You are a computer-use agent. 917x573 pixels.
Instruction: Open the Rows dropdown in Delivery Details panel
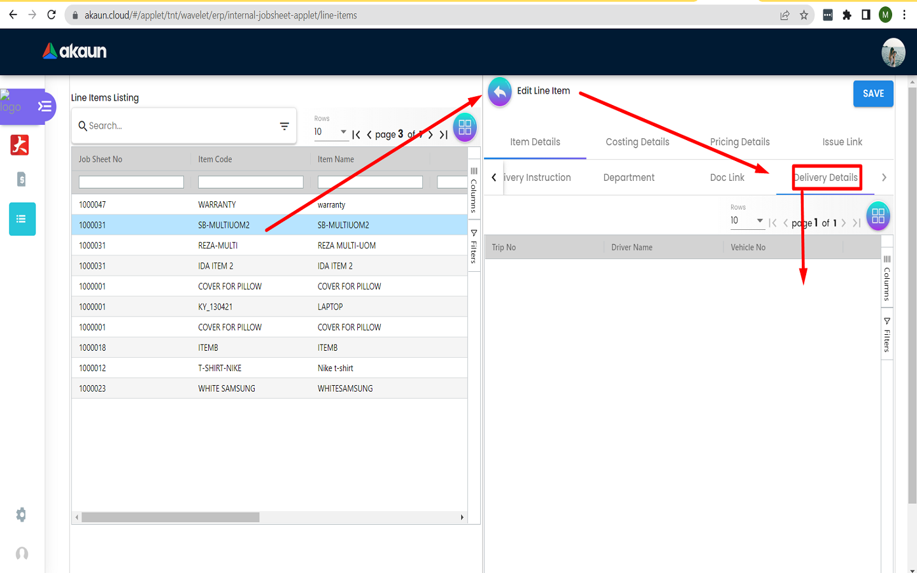coord(746,220)
